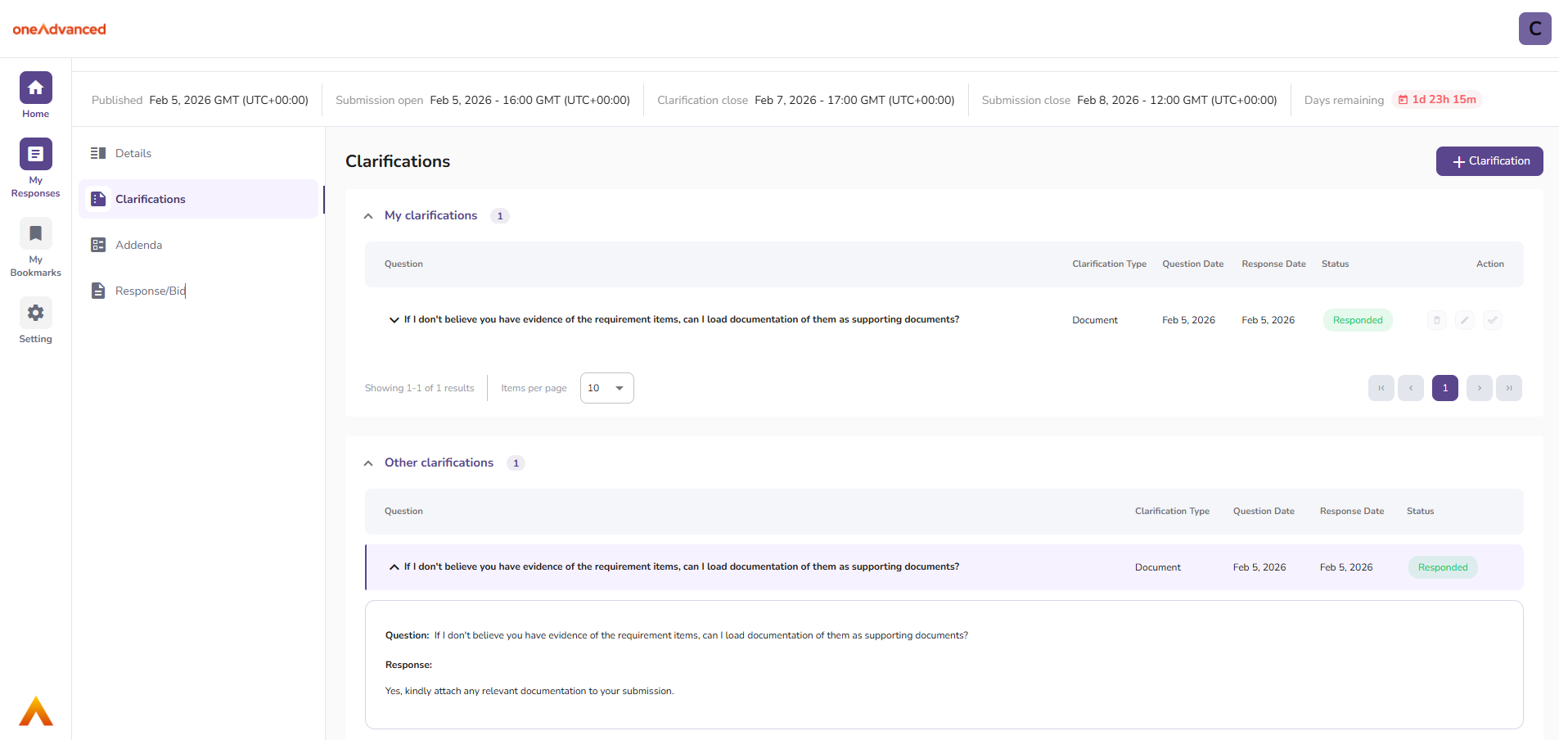This screenshot has width=1559, height=740.
Task: Click the oneAdvanced logo
Action: (x=59, y=29)
